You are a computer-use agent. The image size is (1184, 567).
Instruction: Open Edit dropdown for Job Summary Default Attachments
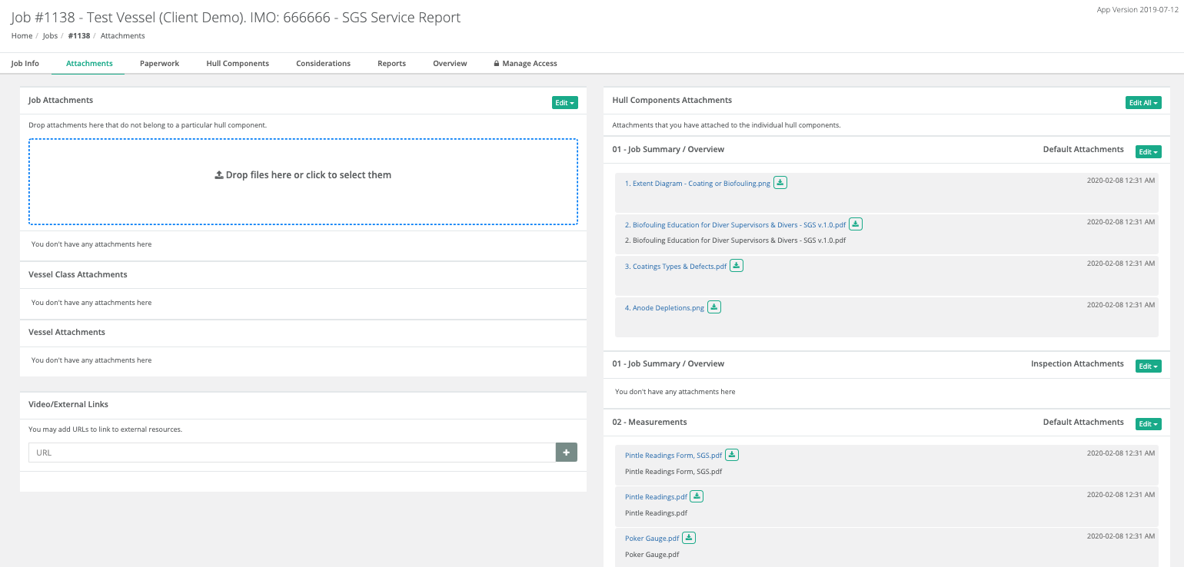click(1148, 152)
